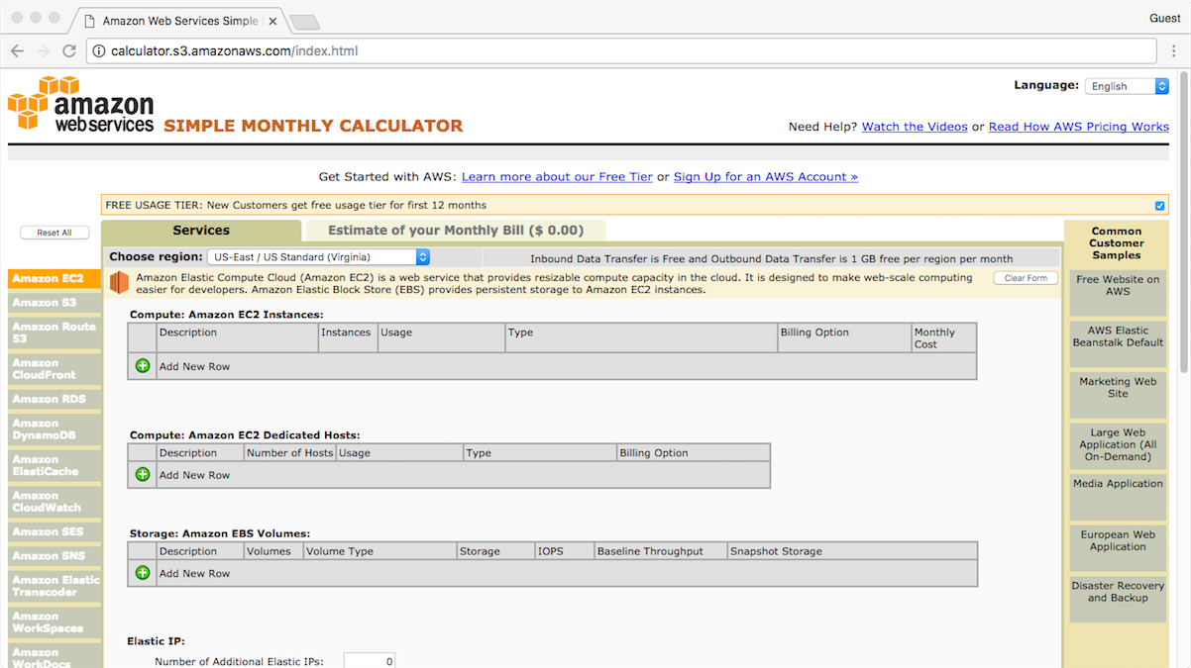
Task: Open Read How AWS Pricing Works link
Action: point(1079,127)
